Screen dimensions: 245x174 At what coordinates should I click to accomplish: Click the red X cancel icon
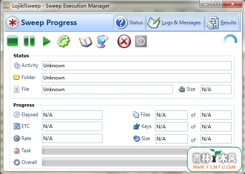point(124,41)
